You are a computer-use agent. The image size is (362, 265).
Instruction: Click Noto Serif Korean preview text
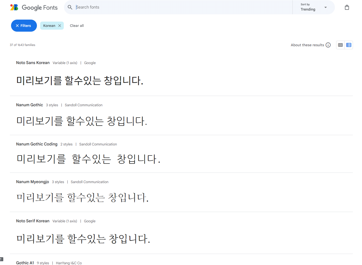(x=83, y=239)
